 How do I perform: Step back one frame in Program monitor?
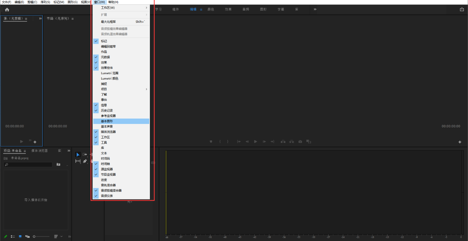(247, 142)
